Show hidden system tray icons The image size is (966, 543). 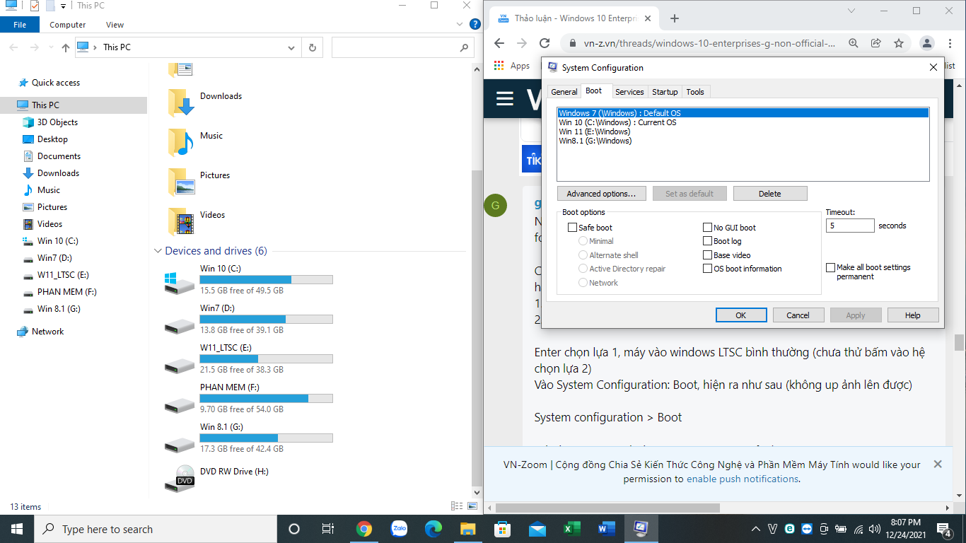[756, 529]
